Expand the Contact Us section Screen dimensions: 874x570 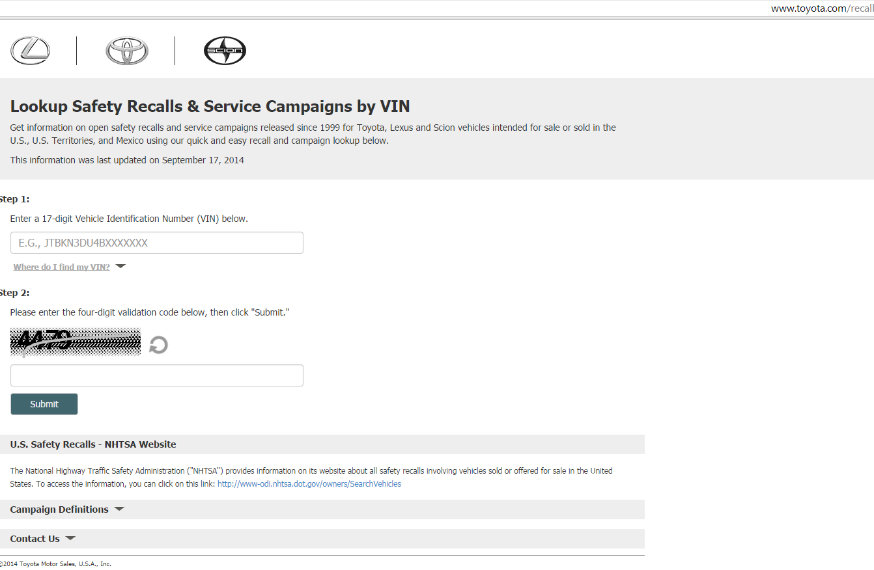pyautogui.click(x=43, y=539)
